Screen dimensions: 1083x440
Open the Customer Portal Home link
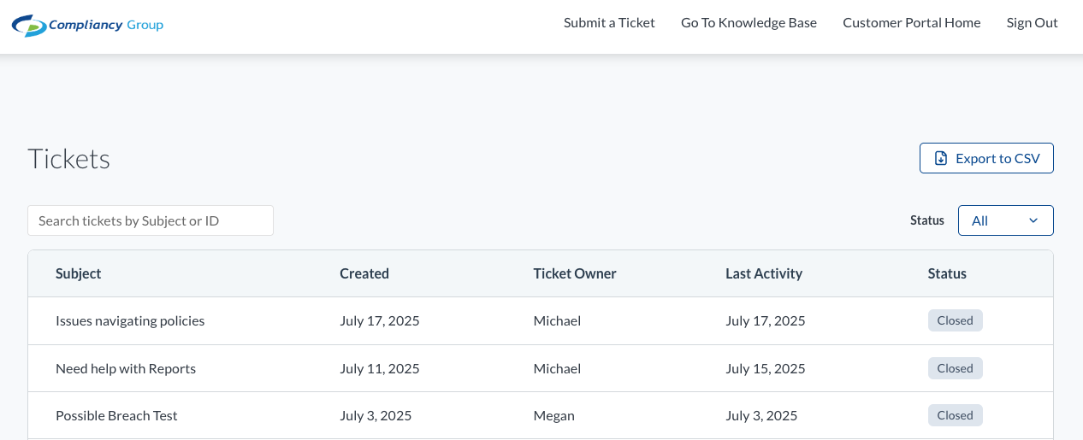(x=911, y=23)
